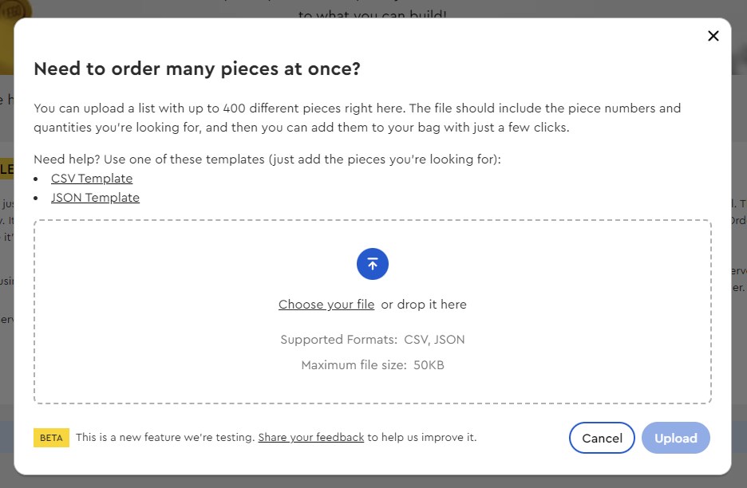
Task: Click the Supported Formats CSV, JSON text
Action: coord(373,340)
